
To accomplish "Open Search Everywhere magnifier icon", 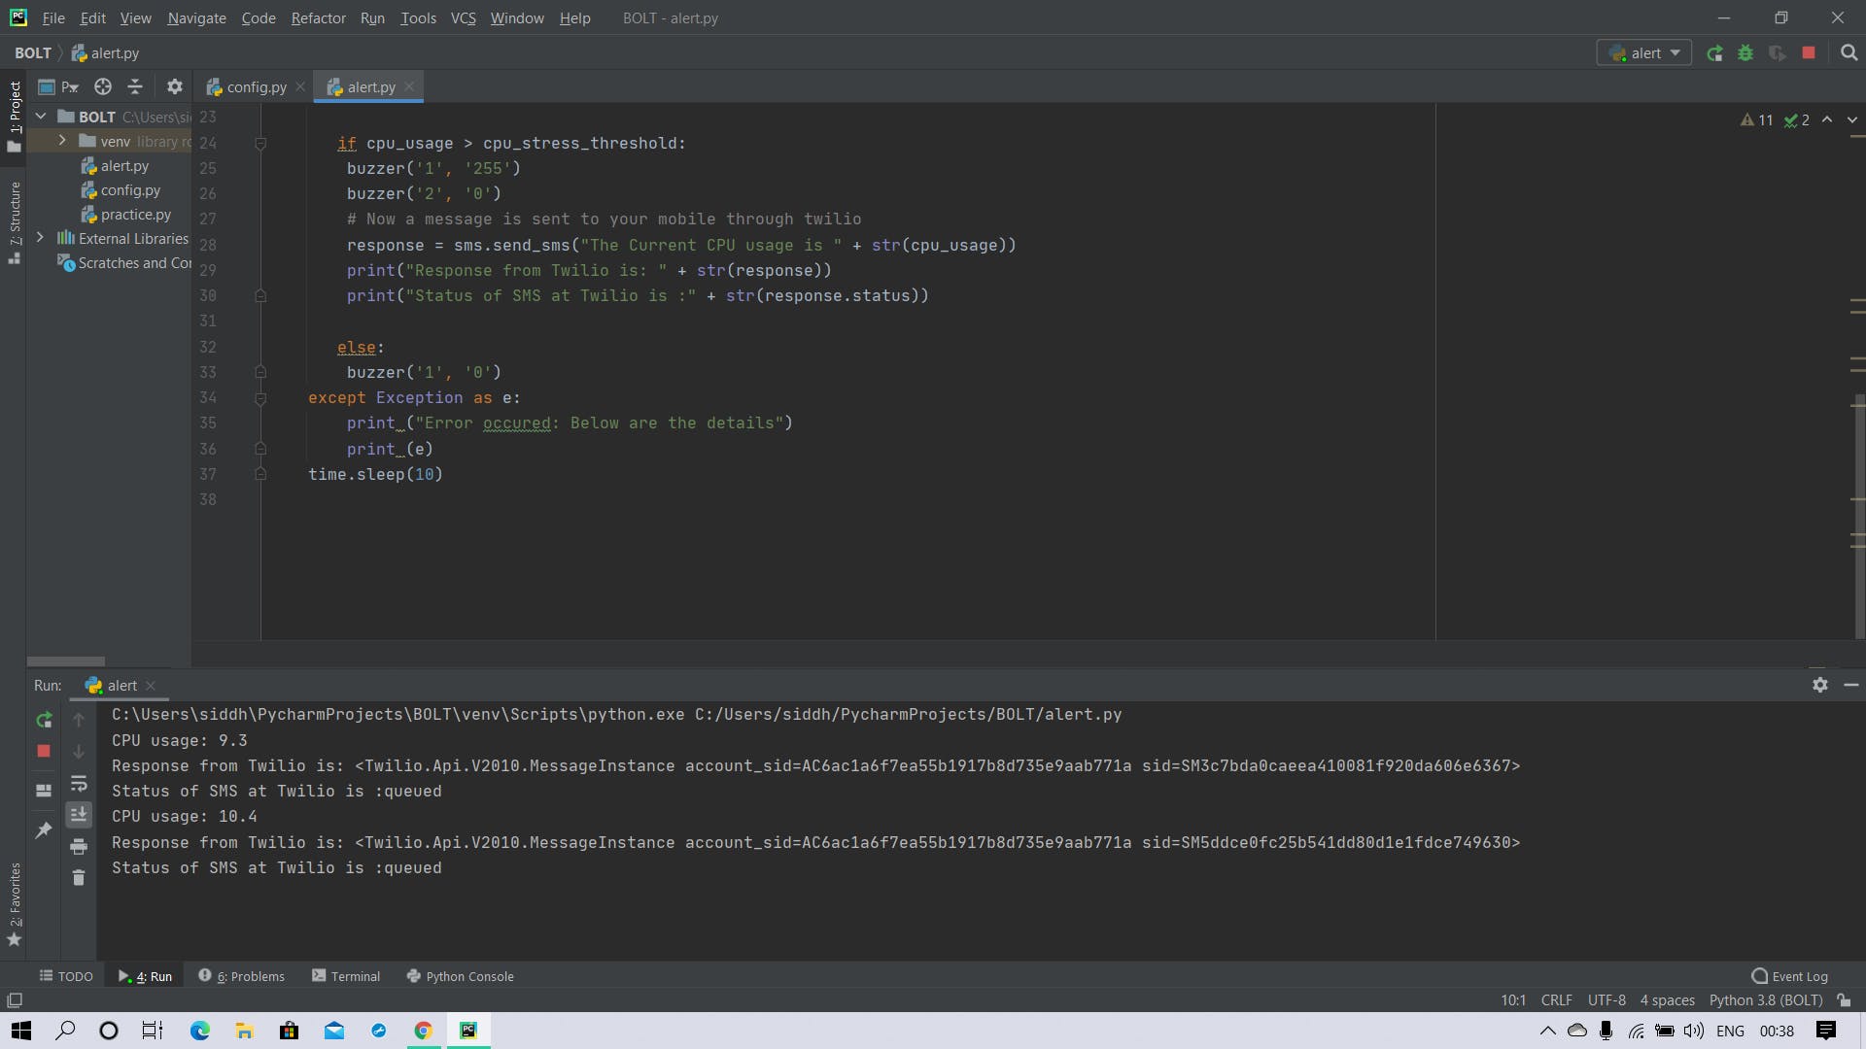I will (1849, 53).
